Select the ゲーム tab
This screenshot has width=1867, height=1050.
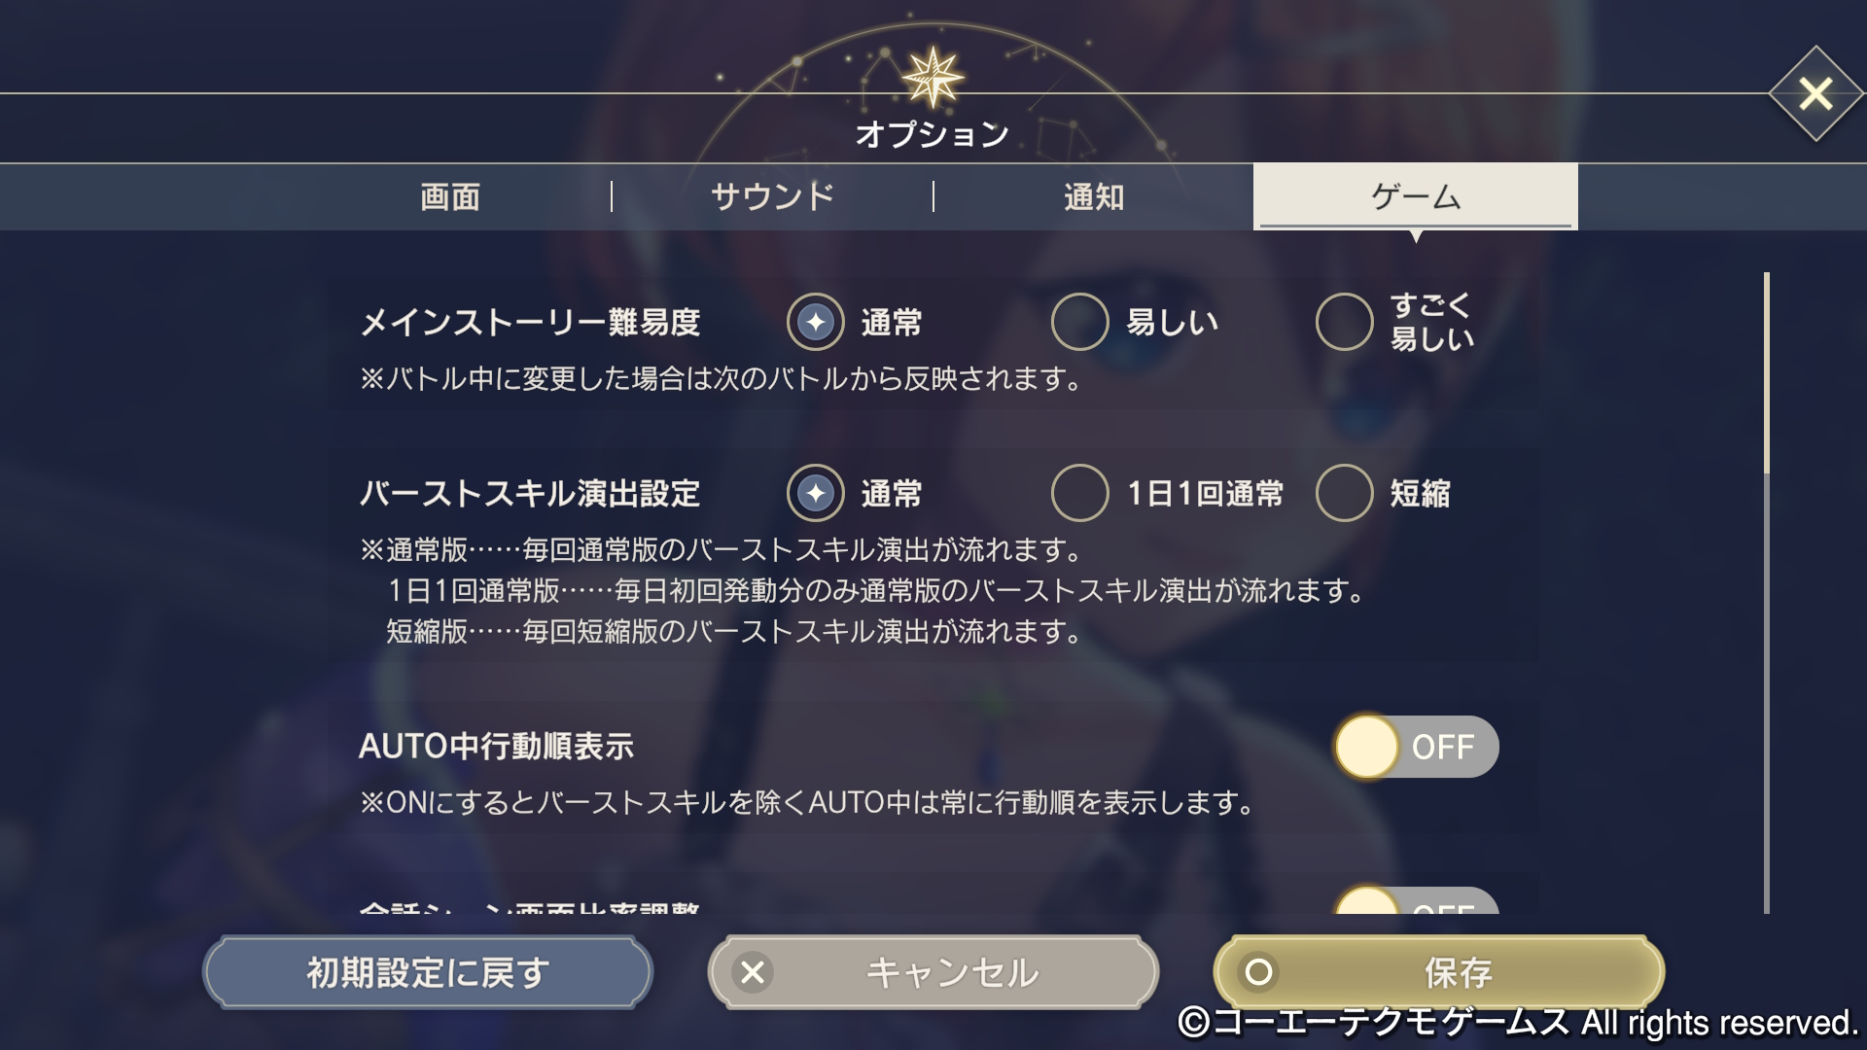(x=1415, y=197)
